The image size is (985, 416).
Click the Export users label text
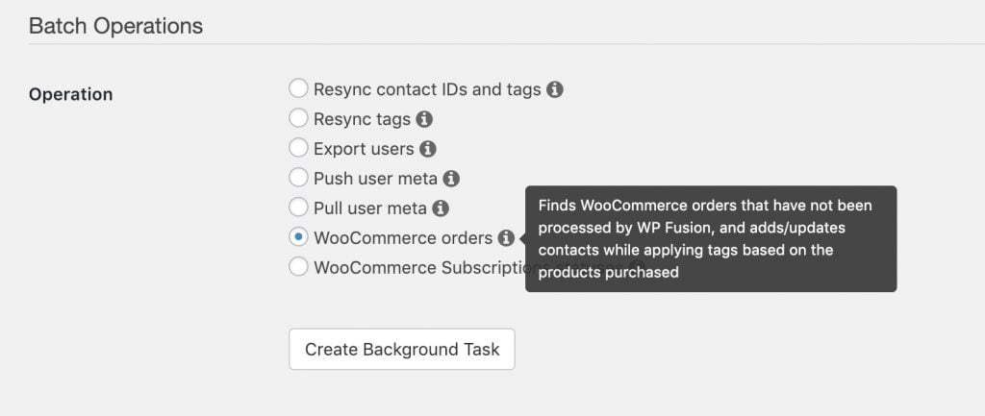(364, 149)
